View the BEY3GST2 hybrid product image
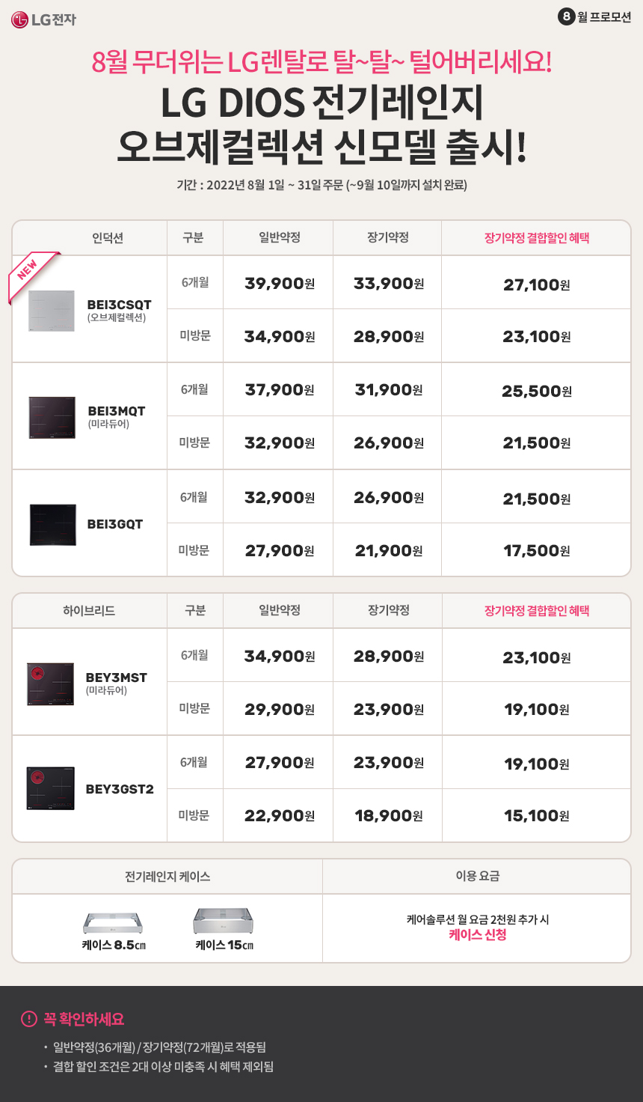 51,789
